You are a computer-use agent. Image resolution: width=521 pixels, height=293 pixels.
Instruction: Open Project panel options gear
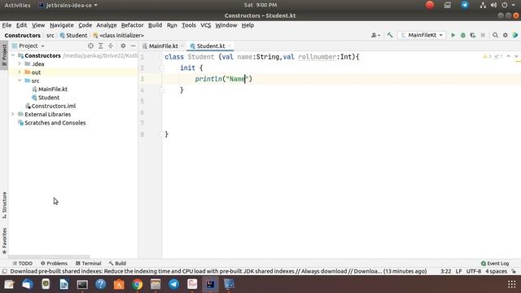coord(123,46)
